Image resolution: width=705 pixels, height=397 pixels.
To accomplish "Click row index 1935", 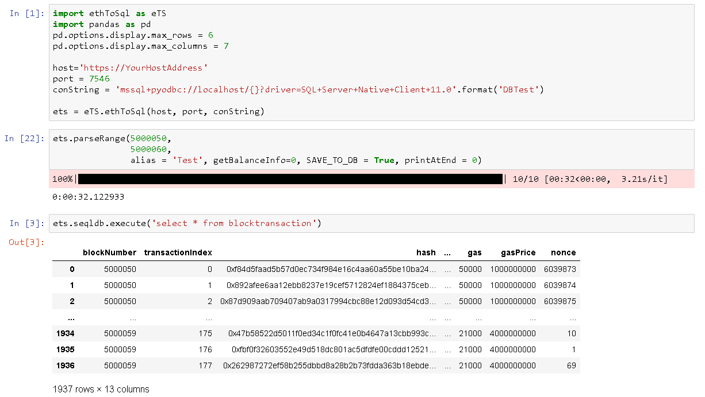I will tap(66, 349).
